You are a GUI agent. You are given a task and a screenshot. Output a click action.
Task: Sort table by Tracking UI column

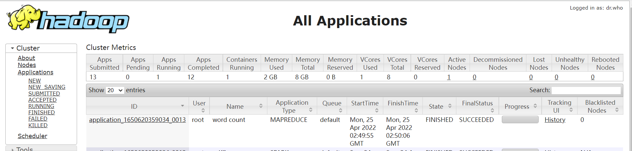(559, 106)
